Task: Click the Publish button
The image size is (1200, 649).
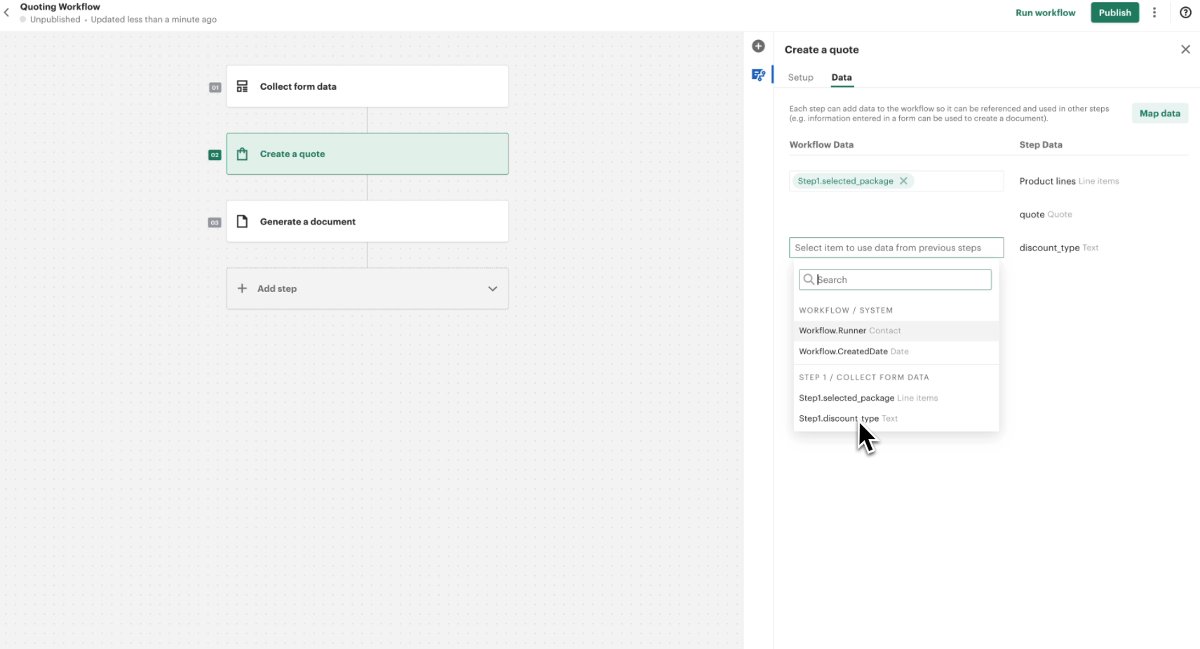Action: [1114, 13]
